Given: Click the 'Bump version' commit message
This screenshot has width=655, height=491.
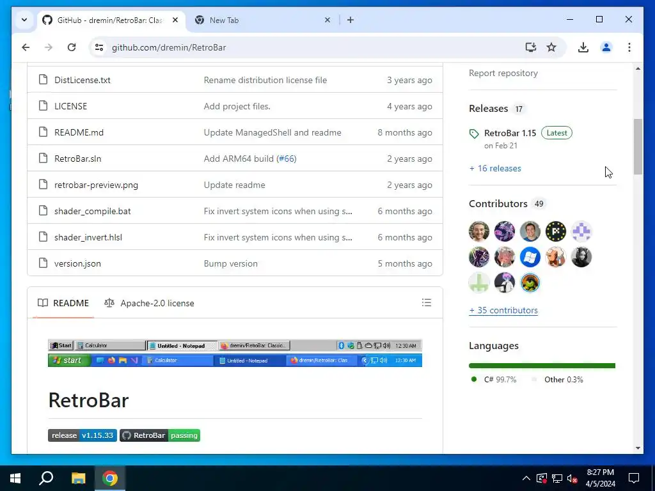Looking at the screenshot, I should click(x=230, y=263).
